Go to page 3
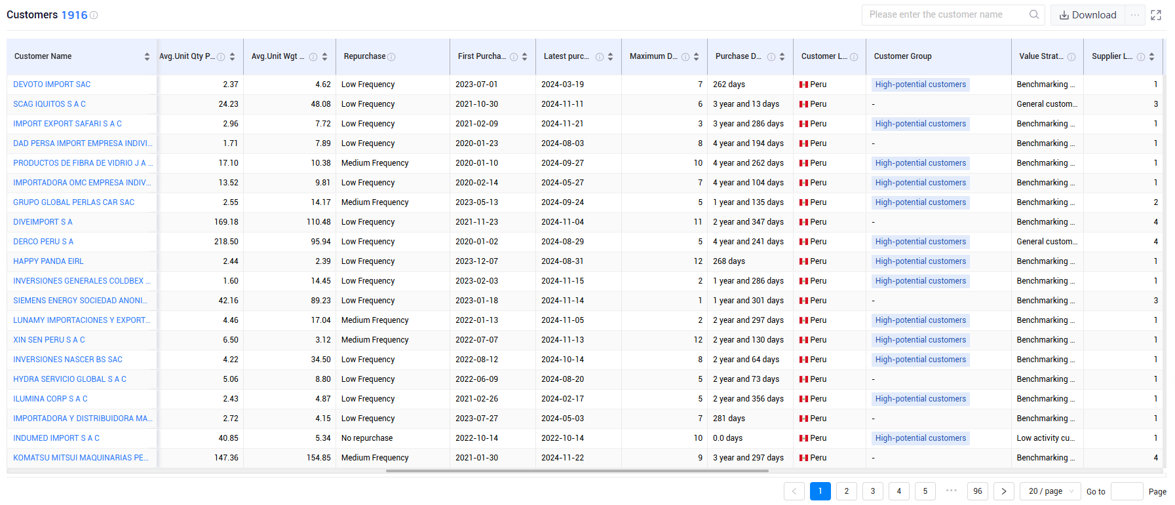The image size is (1175, 505). 873,491
